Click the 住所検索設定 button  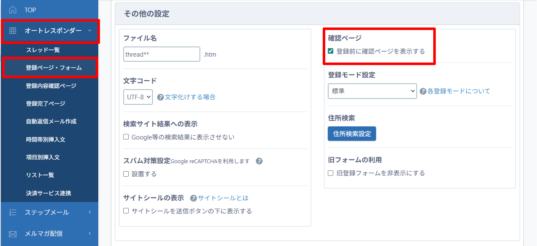(x=352, y=134)
